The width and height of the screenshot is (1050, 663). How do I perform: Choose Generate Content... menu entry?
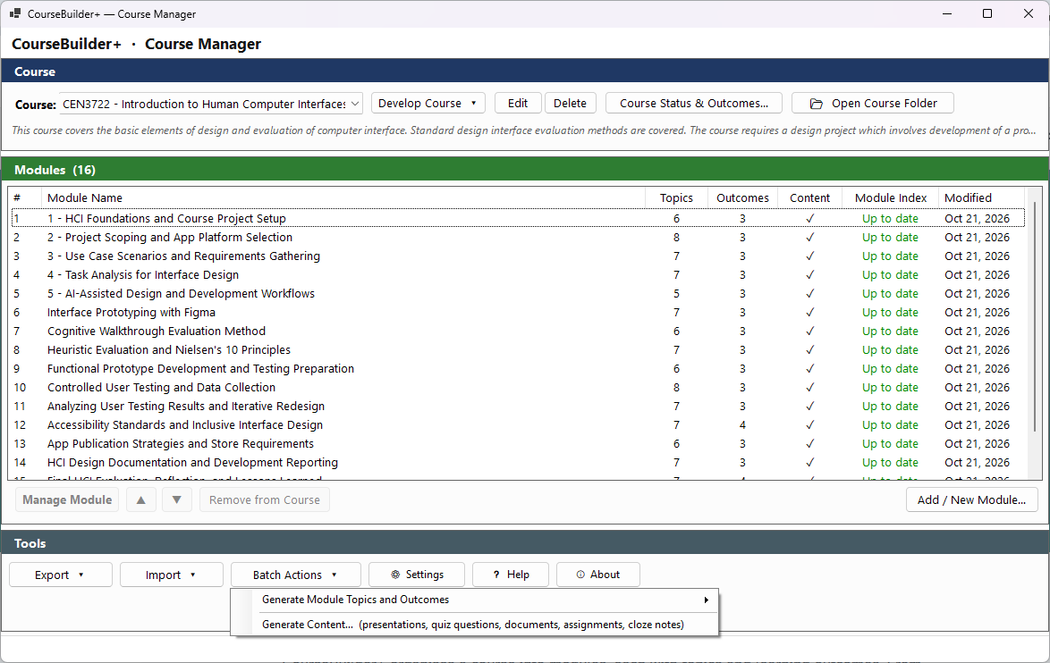(x=475, y=625)
